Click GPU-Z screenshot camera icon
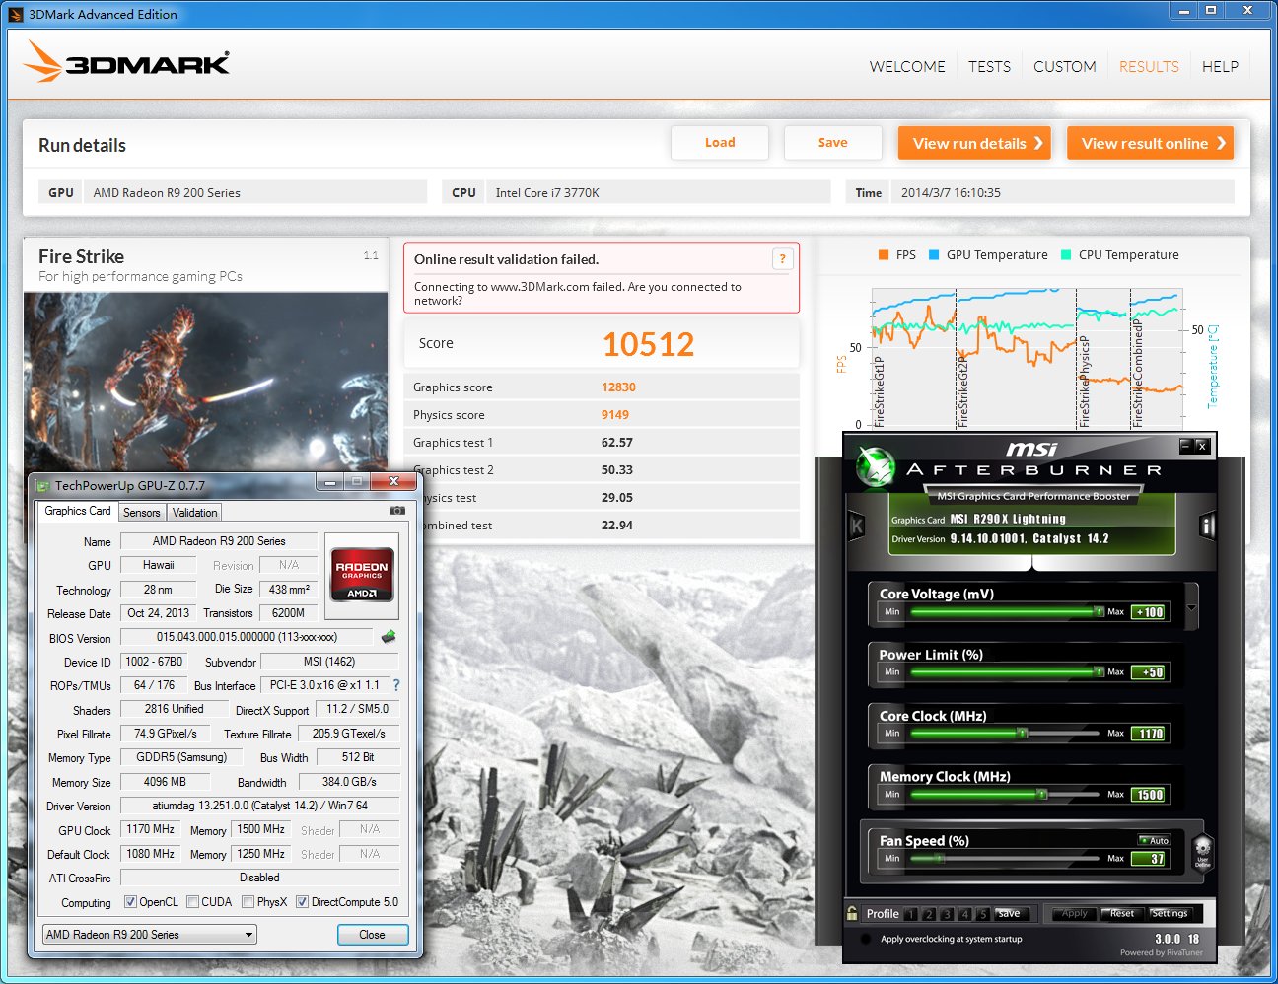 click(x=397, y=511)
